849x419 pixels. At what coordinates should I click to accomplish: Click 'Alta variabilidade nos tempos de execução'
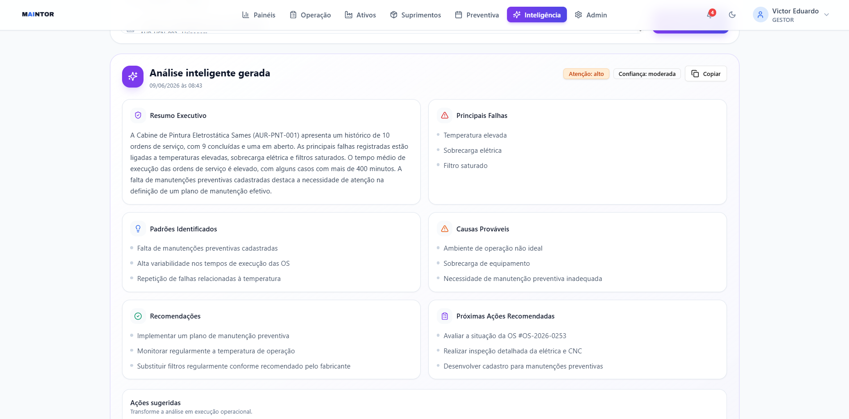[213, 264]
